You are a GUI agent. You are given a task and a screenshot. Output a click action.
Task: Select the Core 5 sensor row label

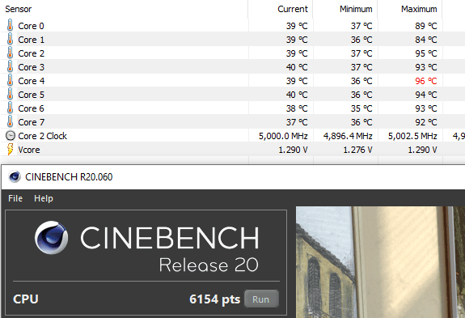tap(31, 95)
